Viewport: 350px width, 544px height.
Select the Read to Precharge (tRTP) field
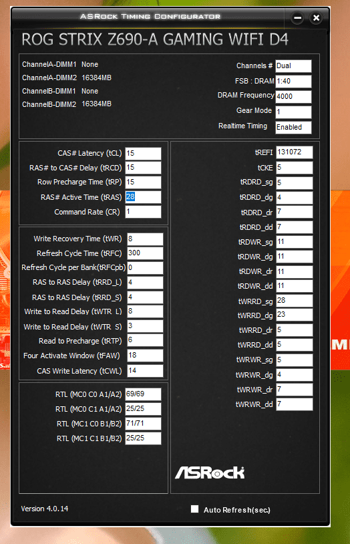(145, 340)
